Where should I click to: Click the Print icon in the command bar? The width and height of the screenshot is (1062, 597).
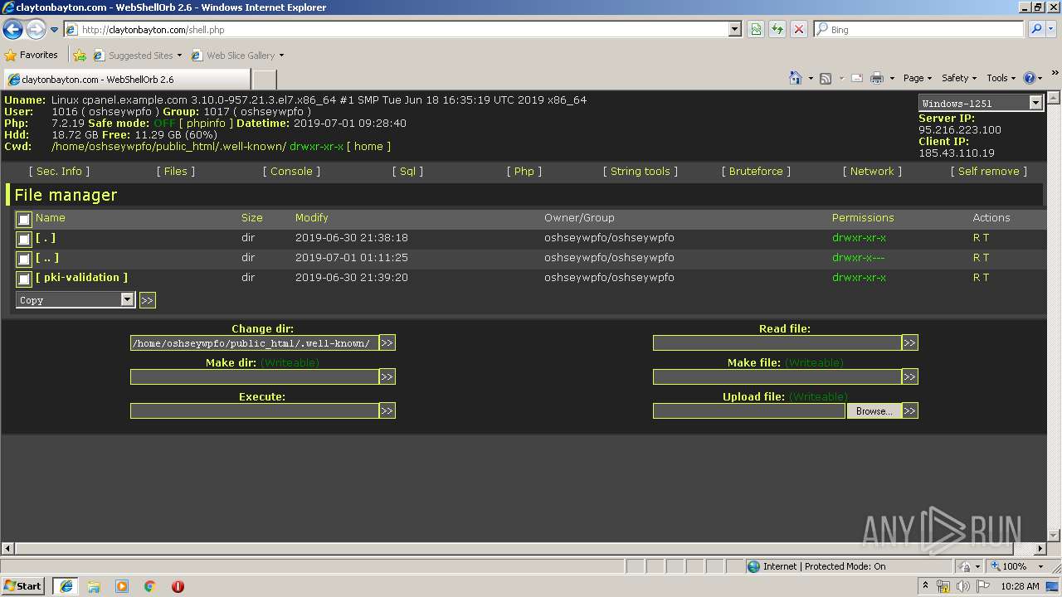pyautogui.click(x=877, y=78)
